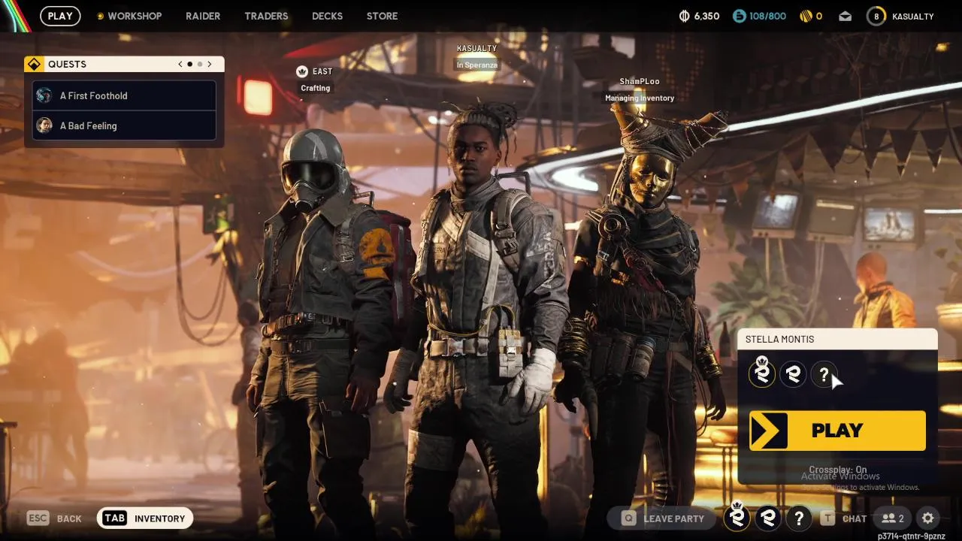Select the second quest page dot
This screenshot has width=962, height=541.
pos(200,65)
